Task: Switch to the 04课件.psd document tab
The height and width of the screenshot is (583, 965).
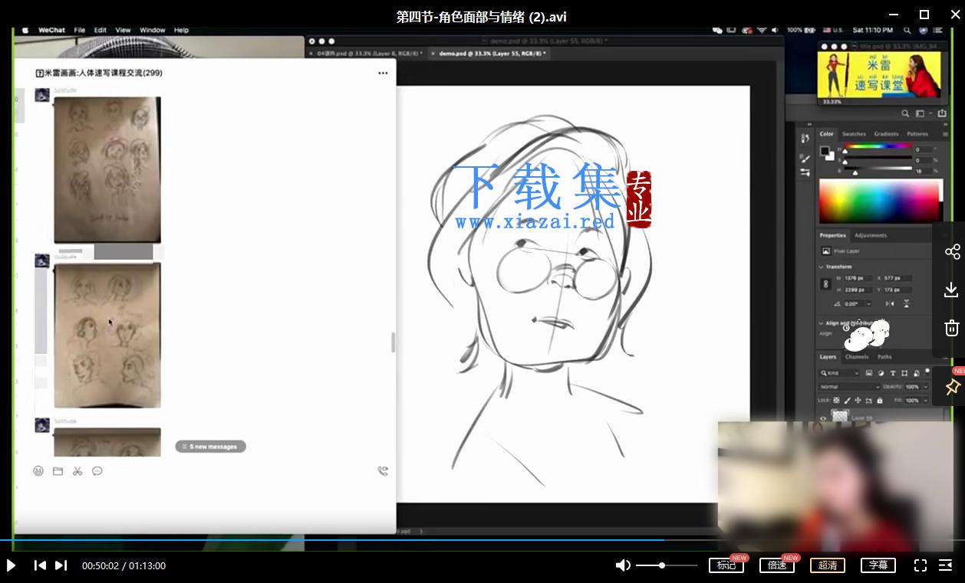Action: point(367,54)
